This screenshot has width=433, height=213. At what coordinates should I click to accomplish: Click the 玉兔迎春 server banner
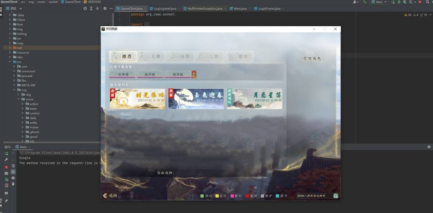pyautogui.click(x=196, y=99)
